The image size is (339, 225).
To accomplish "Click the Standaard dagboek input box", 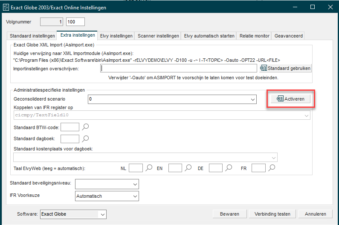I will point(70,139).
